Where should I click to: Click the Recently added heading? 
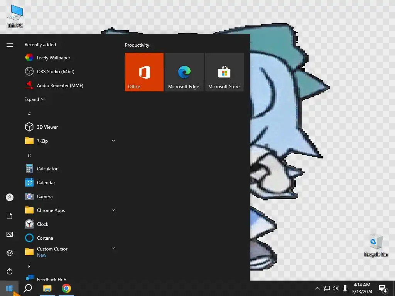tap(40, 45)
